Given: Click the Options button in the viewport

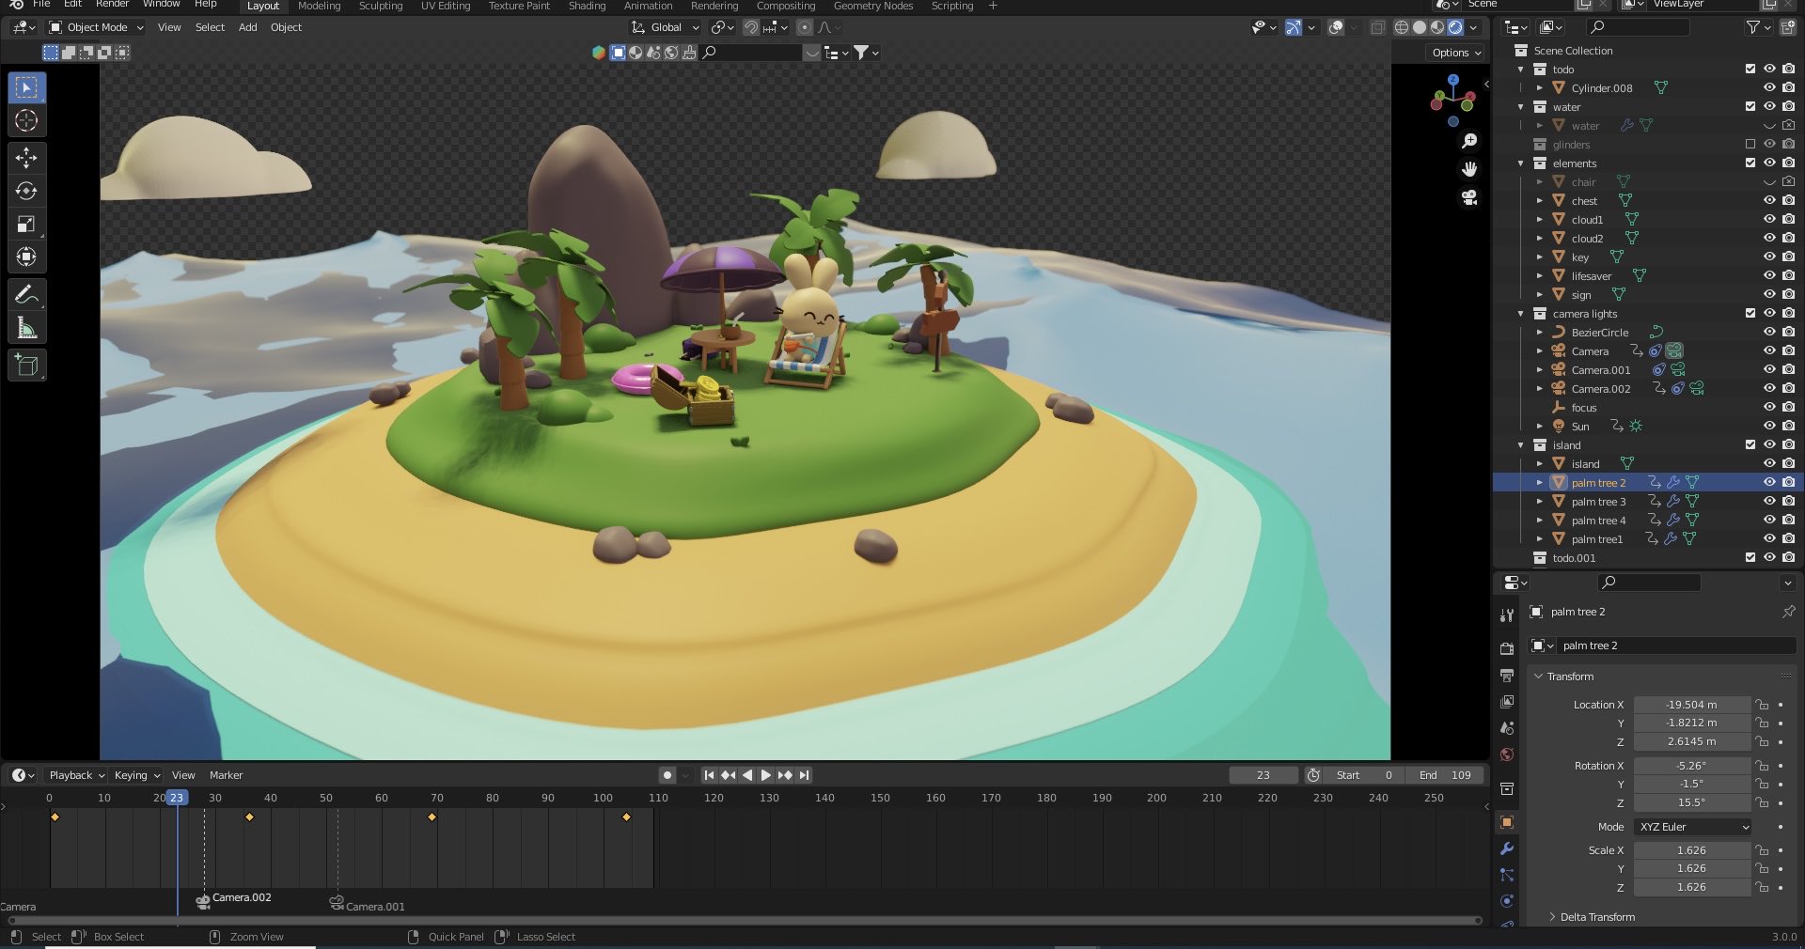Looking at the screenshot, I should (x=1455, y=53).
